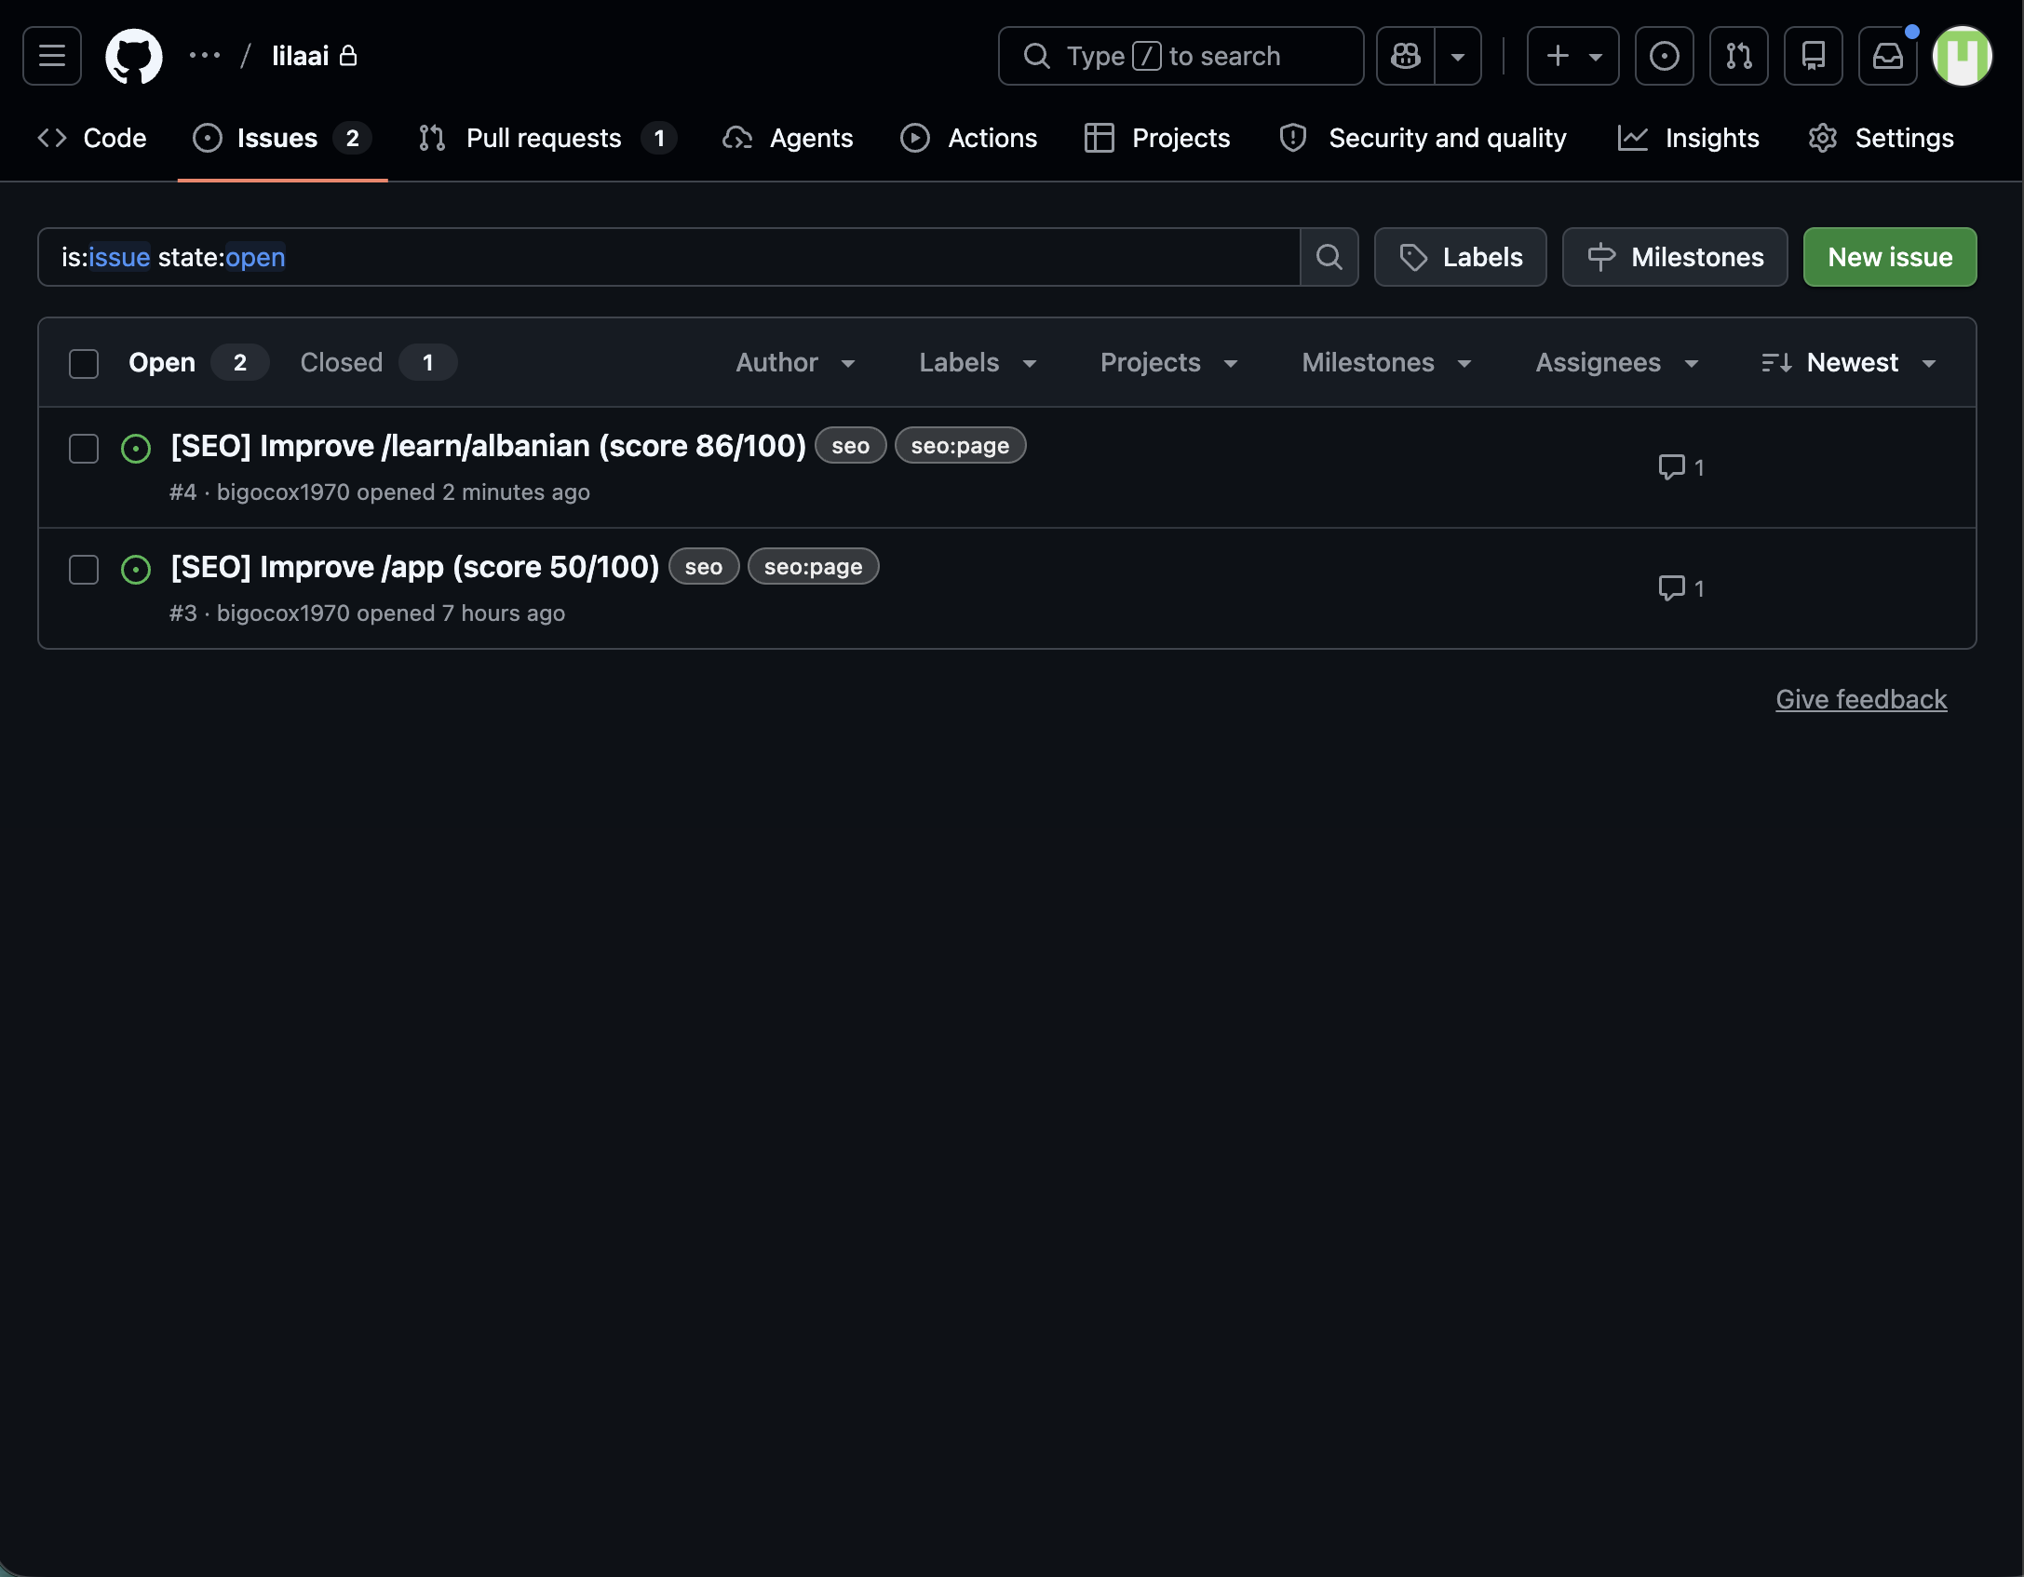
Task: Open the Labels page button
Action: click(x=1461, y=257)
